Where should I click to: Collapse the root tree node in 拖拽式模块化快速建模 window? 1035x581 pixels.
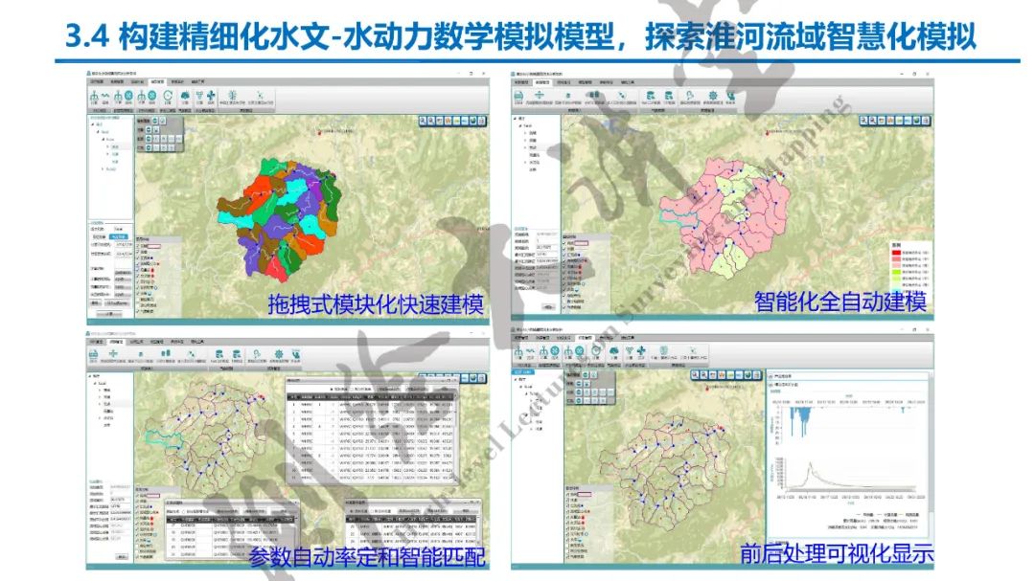[91, 123]
